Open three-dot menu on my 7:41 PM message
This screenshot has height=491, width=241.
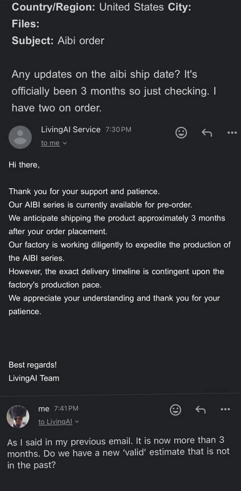click(225, 409)
